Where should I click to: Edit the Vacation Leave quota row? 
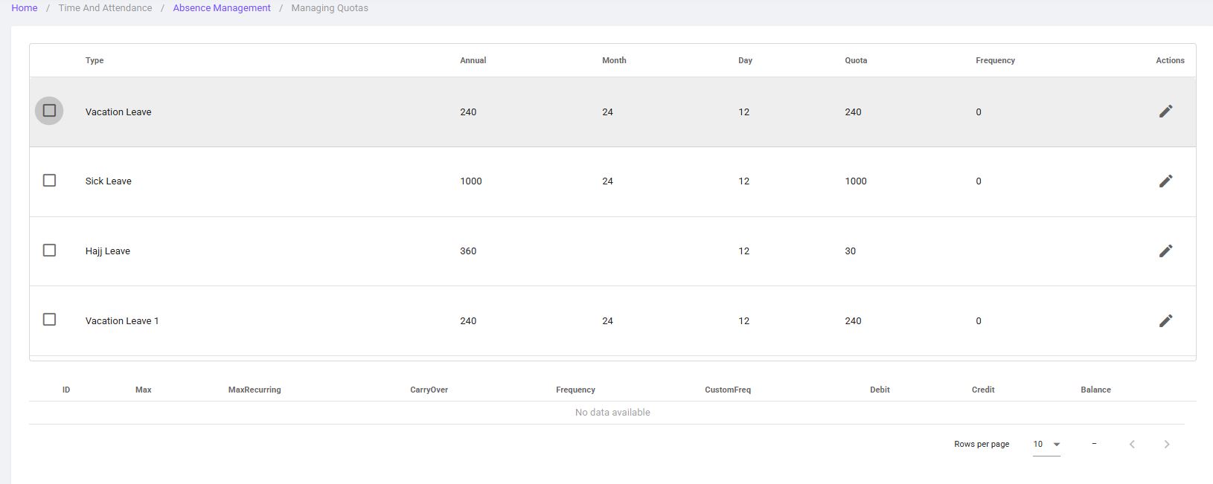1165,112
